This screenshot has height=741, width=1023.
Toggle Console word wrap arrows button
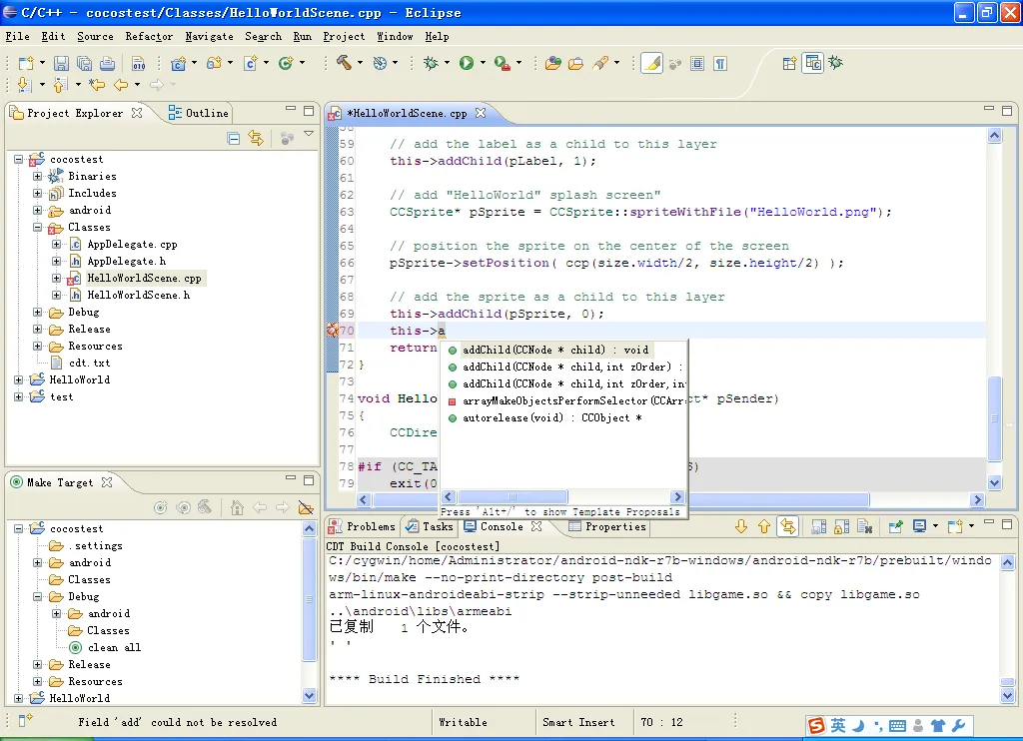pyautogui.click(x=788, y=526)
